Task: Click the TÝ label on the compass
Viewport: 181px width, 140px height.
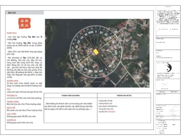Action: (96, 32)
